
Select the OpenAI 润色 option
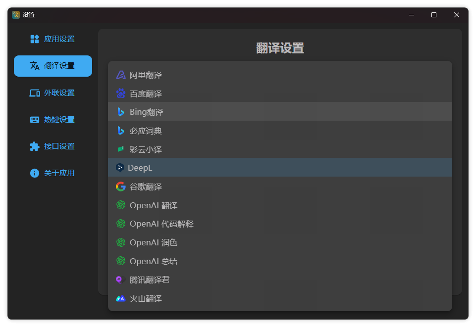tap(154, 243)
